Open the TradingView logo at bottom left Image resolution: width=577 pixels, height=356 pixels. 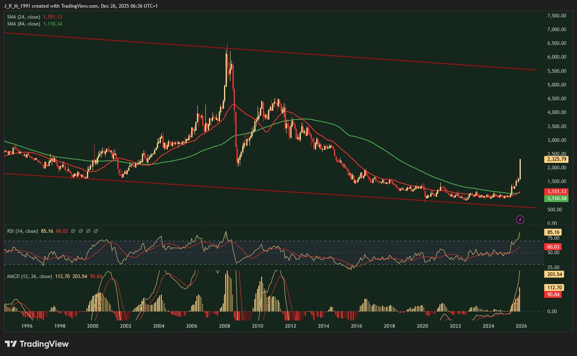[x=37, y=344]
